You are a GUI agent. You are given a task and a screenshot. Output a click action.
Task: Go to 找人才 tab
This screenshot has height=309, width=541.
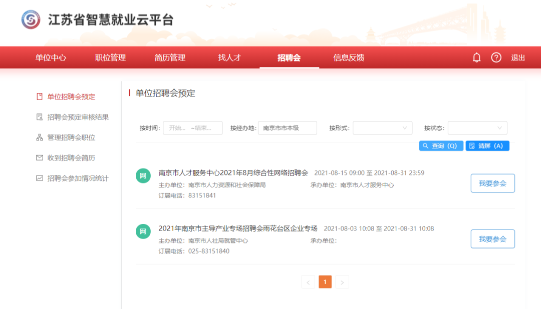[x=229, y=57]
